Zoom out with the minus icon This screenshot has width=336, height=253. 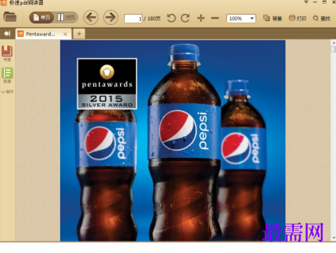point(215,18)
